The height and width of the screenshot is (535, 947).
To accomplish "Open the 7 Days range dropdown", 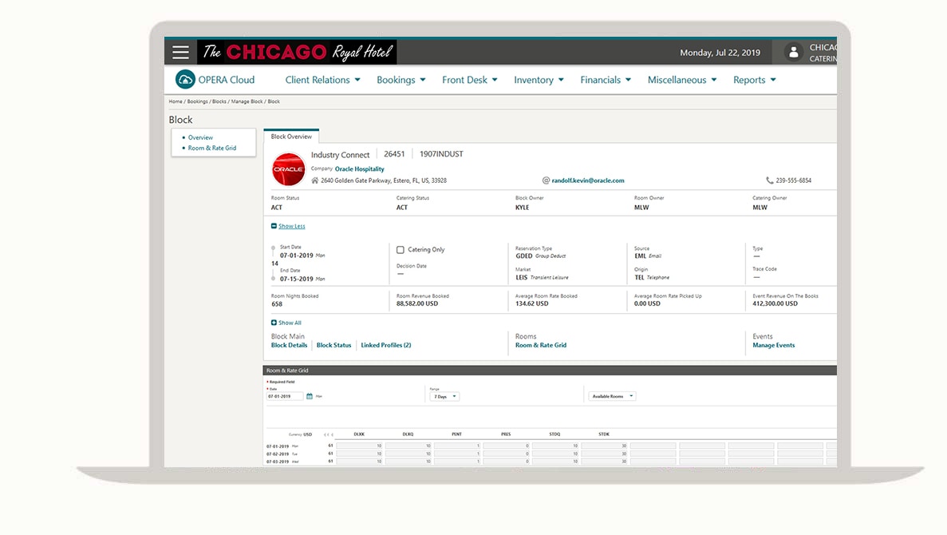I will click(x=444, y=396).
